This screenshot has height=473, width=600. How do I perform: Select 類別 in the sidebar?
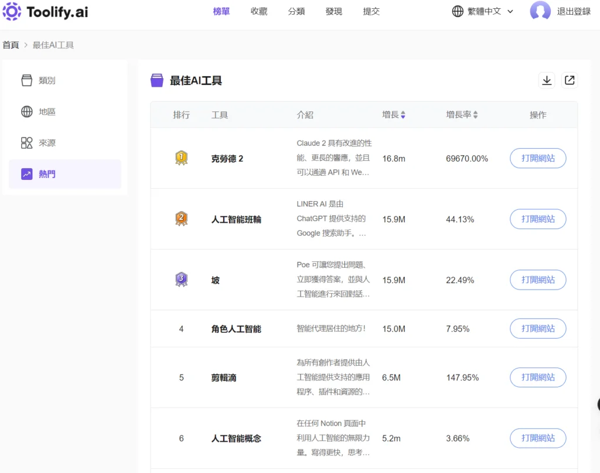tap(65, 80)
